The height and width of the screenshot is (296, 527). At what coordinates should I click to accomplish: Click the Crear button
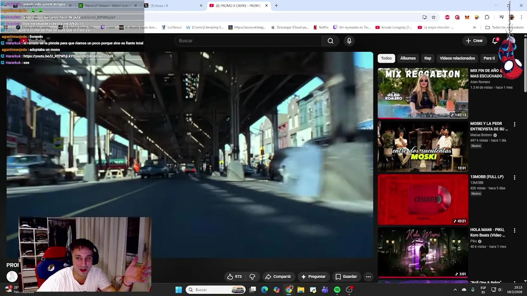474,41
